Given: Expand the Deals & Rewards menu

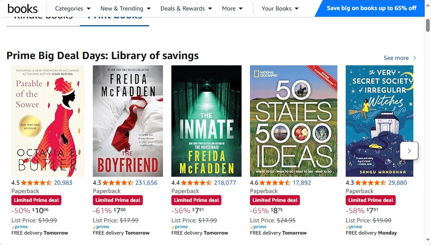Looking at the screenshot, I should (x=186, y=8).
